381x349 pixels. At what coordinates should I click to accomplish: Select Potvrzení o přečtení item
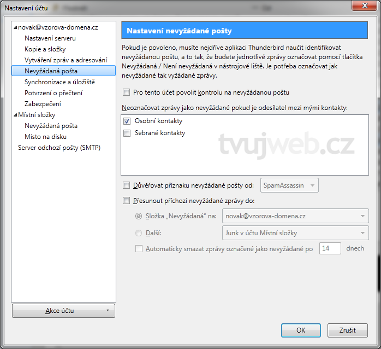click(53, 93)
